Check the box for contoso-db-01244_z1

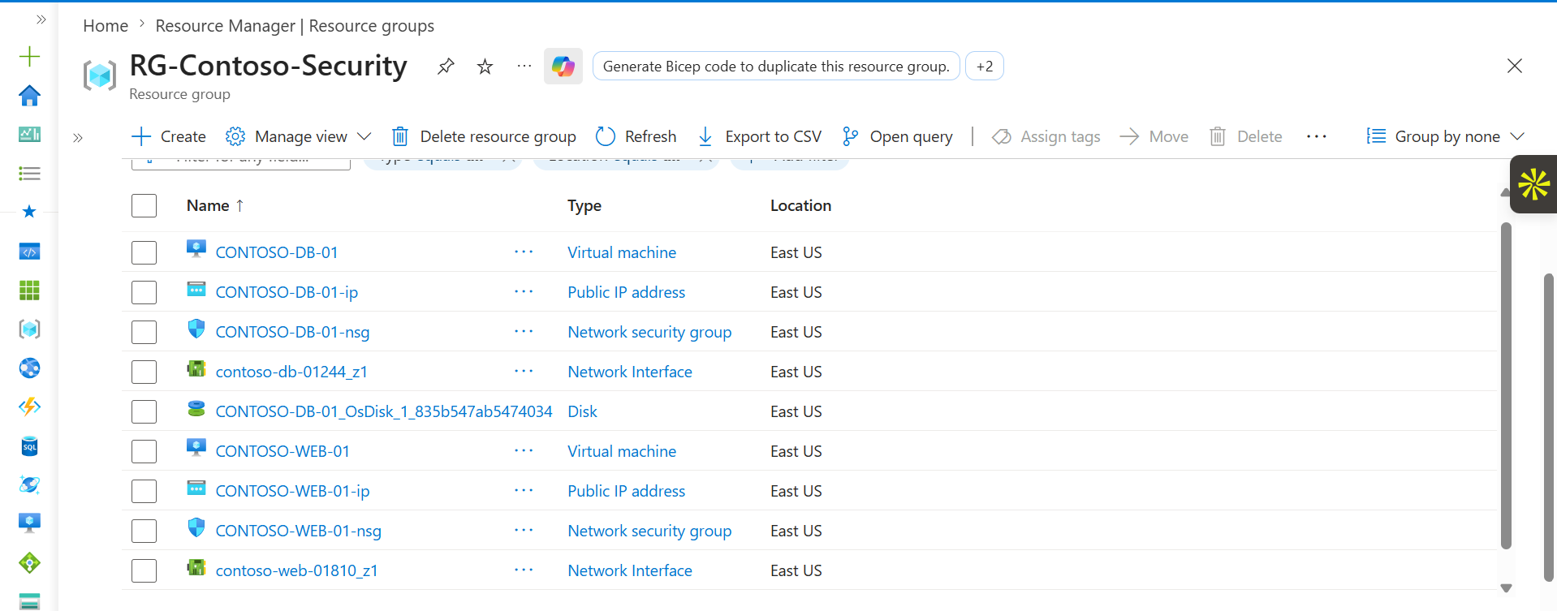point(144,372)
